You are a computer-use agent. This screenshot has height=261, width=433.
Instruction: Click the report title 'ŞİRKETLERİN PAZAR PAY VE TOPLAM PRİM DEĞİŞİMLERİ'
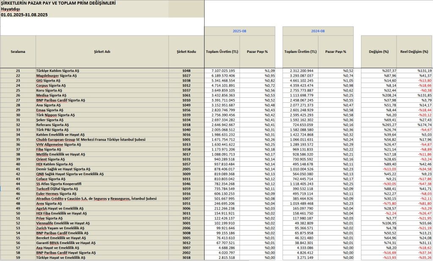point(58,3)
